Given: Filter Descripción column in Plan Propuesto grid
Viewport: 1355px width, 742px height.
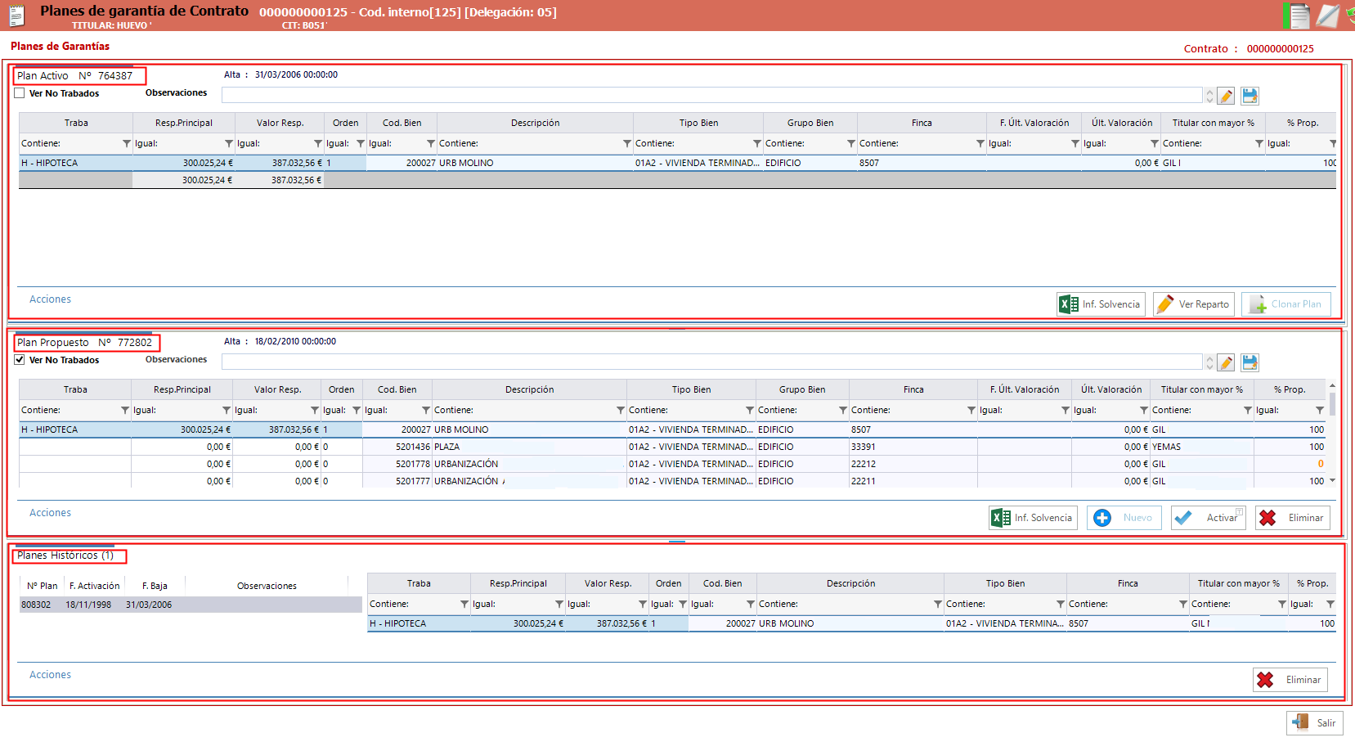Looking at the screenshot, I should coord(621,410).
